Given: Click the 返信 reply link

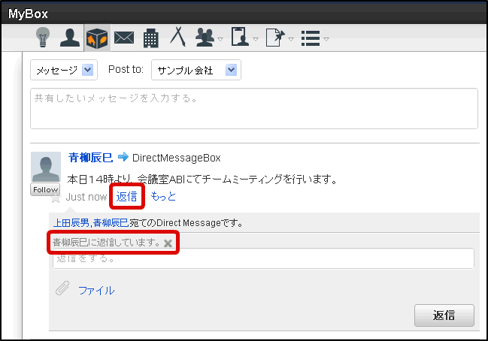Looking at the screenshot, I should tap(126, 197).
